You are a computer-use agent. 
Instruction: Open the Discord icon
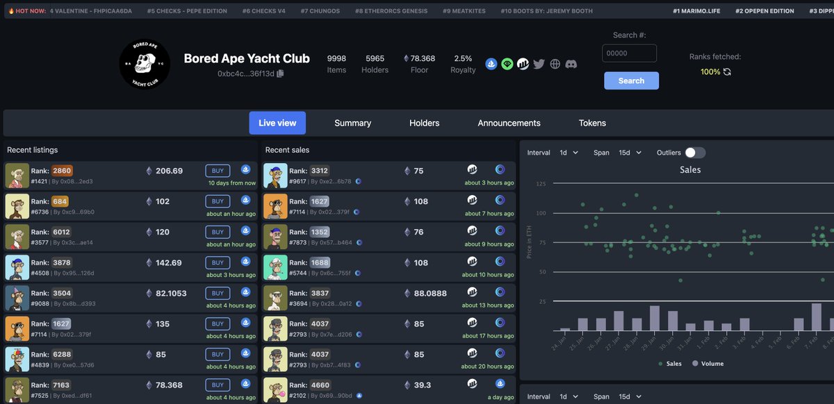[x=571, y=64]
